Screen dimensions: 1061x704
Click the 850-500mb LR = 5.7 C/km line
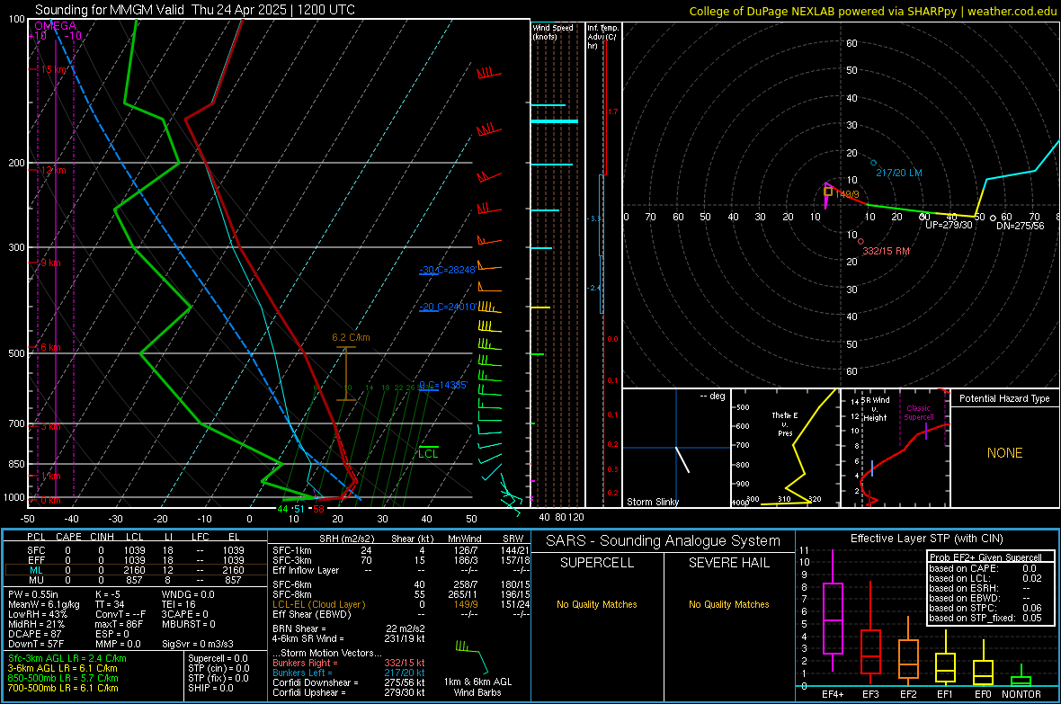pos(63,678)
